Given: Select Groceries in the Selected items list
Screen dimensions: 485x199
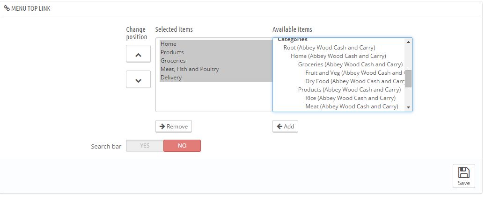Looking at the screenshot, I should [x=173, y=61].
